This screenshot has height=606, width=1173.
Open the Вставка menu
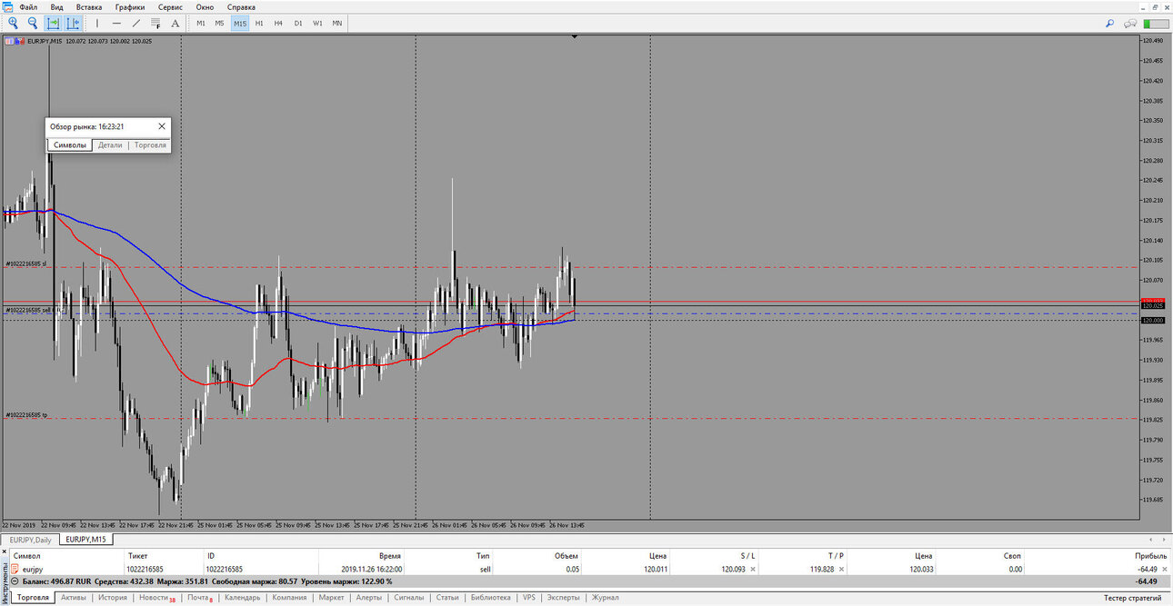(x=89, y=6)
